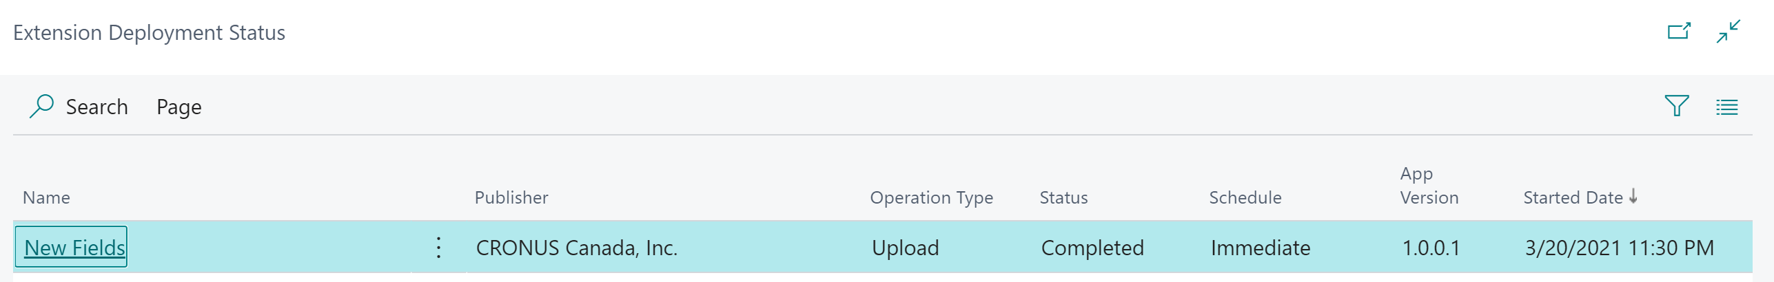The image size is (1774, 282).
Task: Select the CRONUS Canada, Inc. cell
Action: 577,248
